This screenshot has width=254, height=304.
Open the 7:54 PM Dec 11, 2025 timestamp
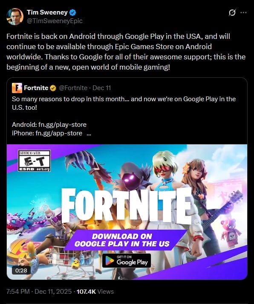(39, 292)
